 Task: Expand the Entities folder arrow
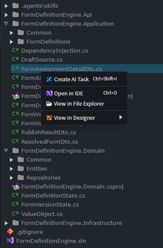pos(11,169)
